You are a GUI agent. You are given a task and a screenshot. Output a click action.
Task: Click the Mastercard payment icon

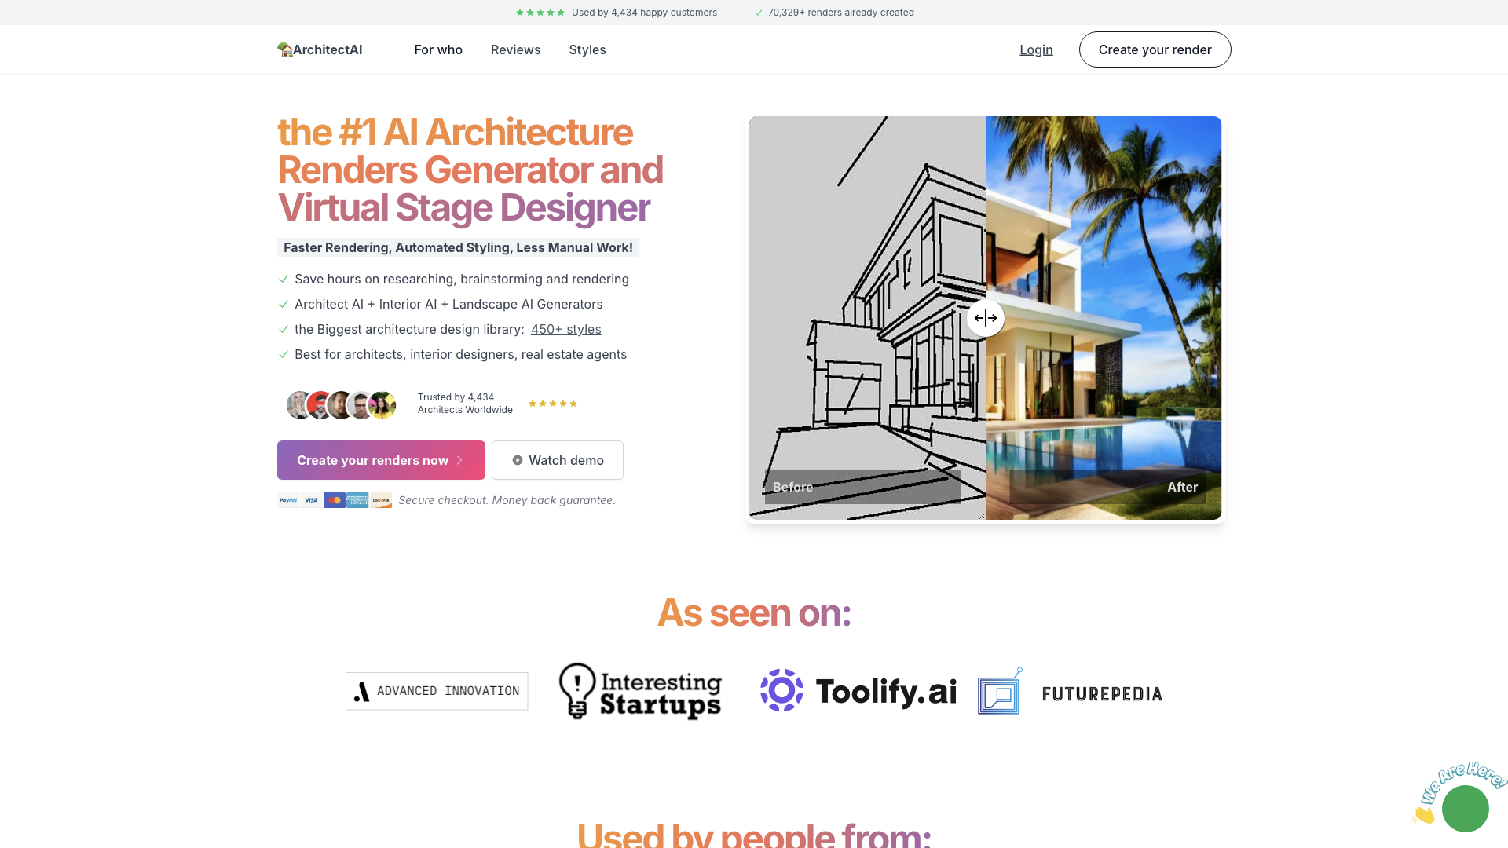point(334,500)
